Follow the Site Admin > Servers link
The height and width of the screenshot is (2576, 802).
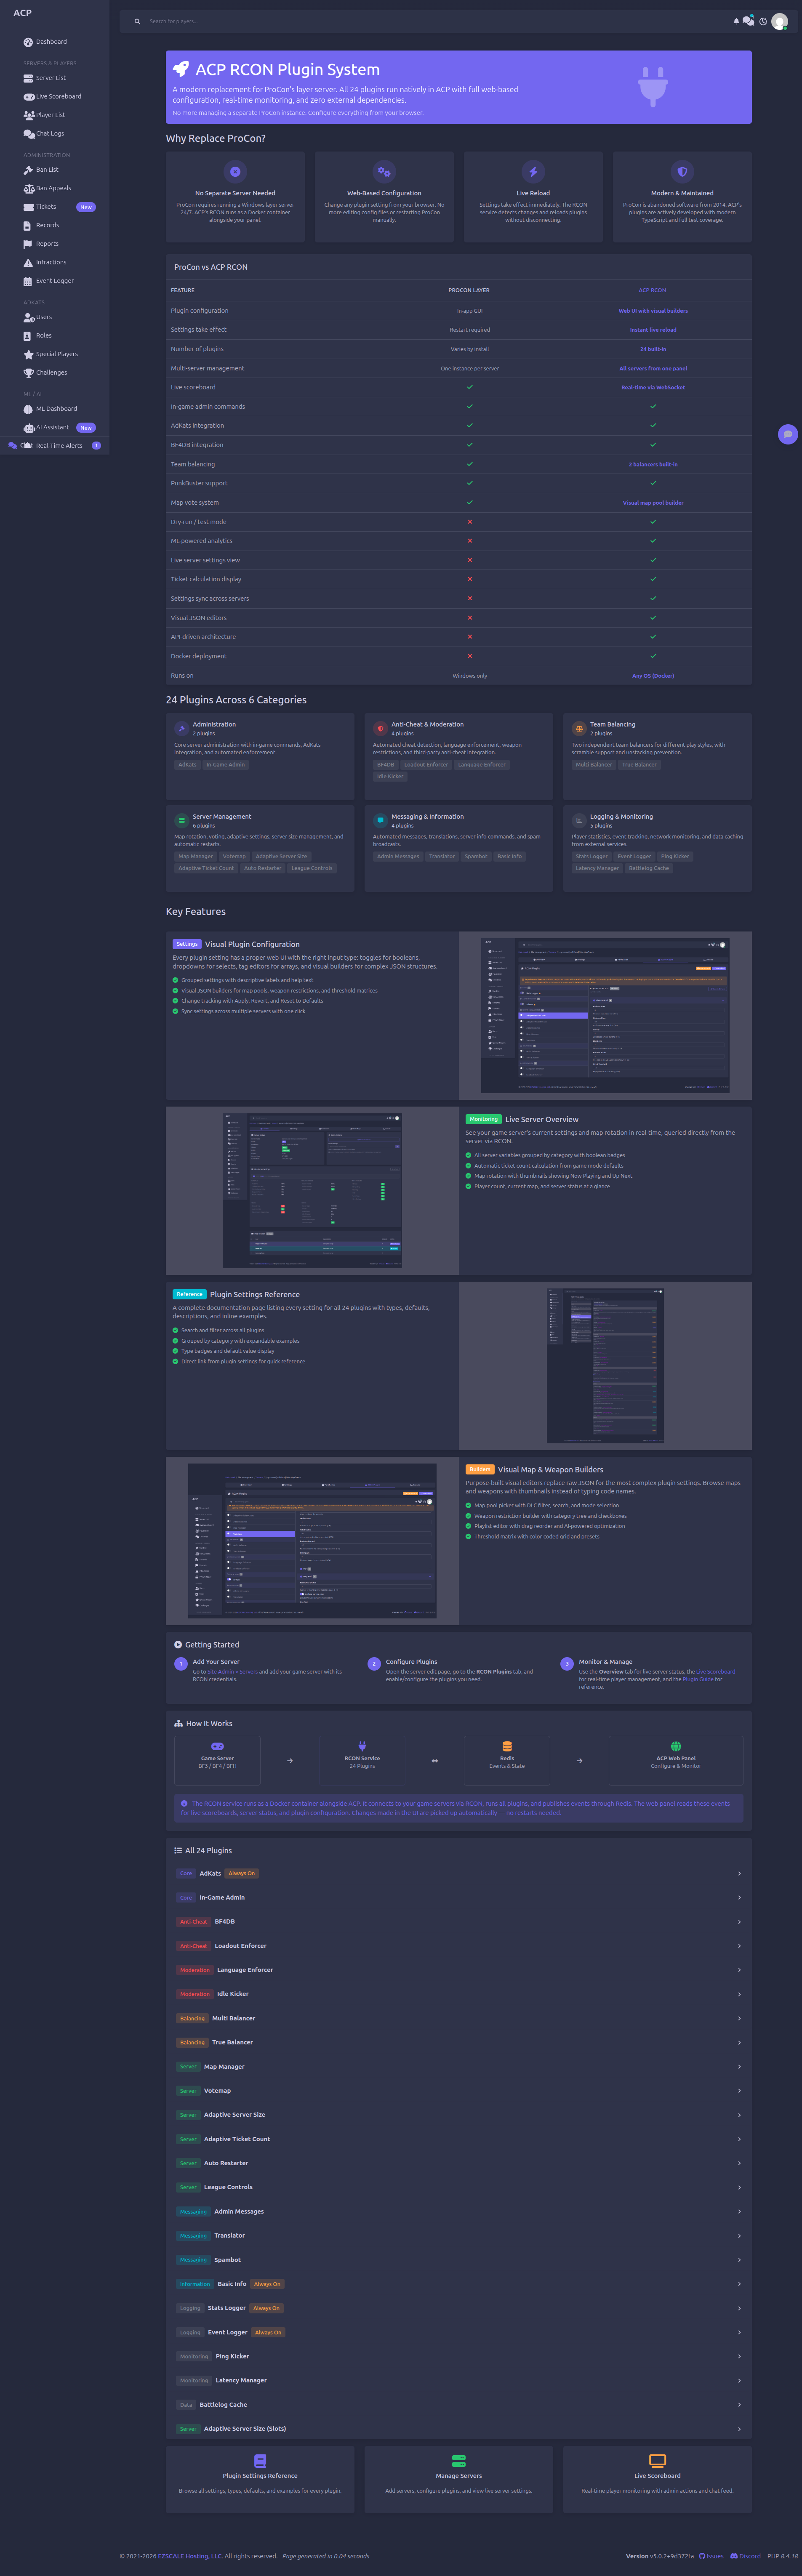232,1671
